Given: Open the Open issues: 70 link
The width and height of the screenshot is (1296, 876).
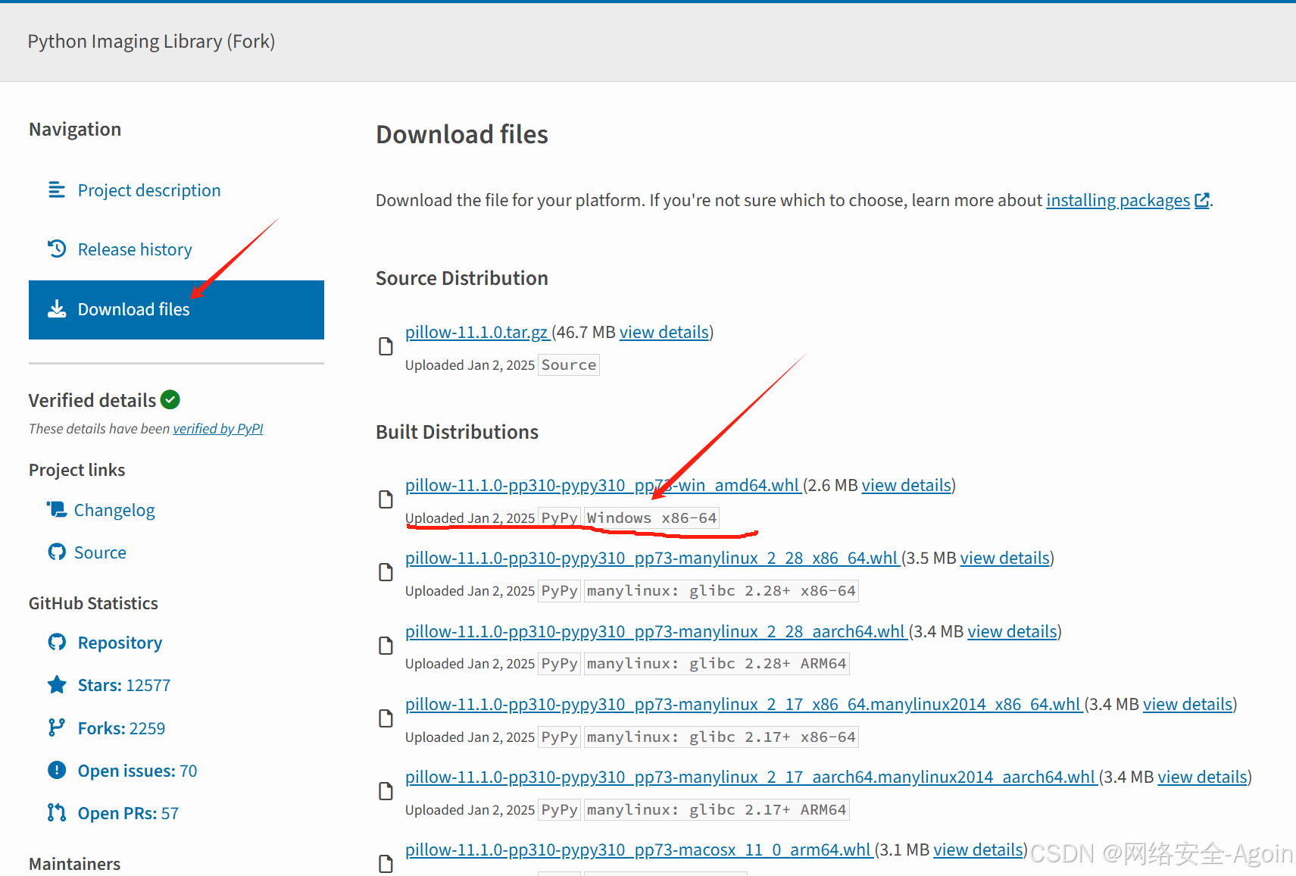Looking at the screenshot, I should coord(137,771).
